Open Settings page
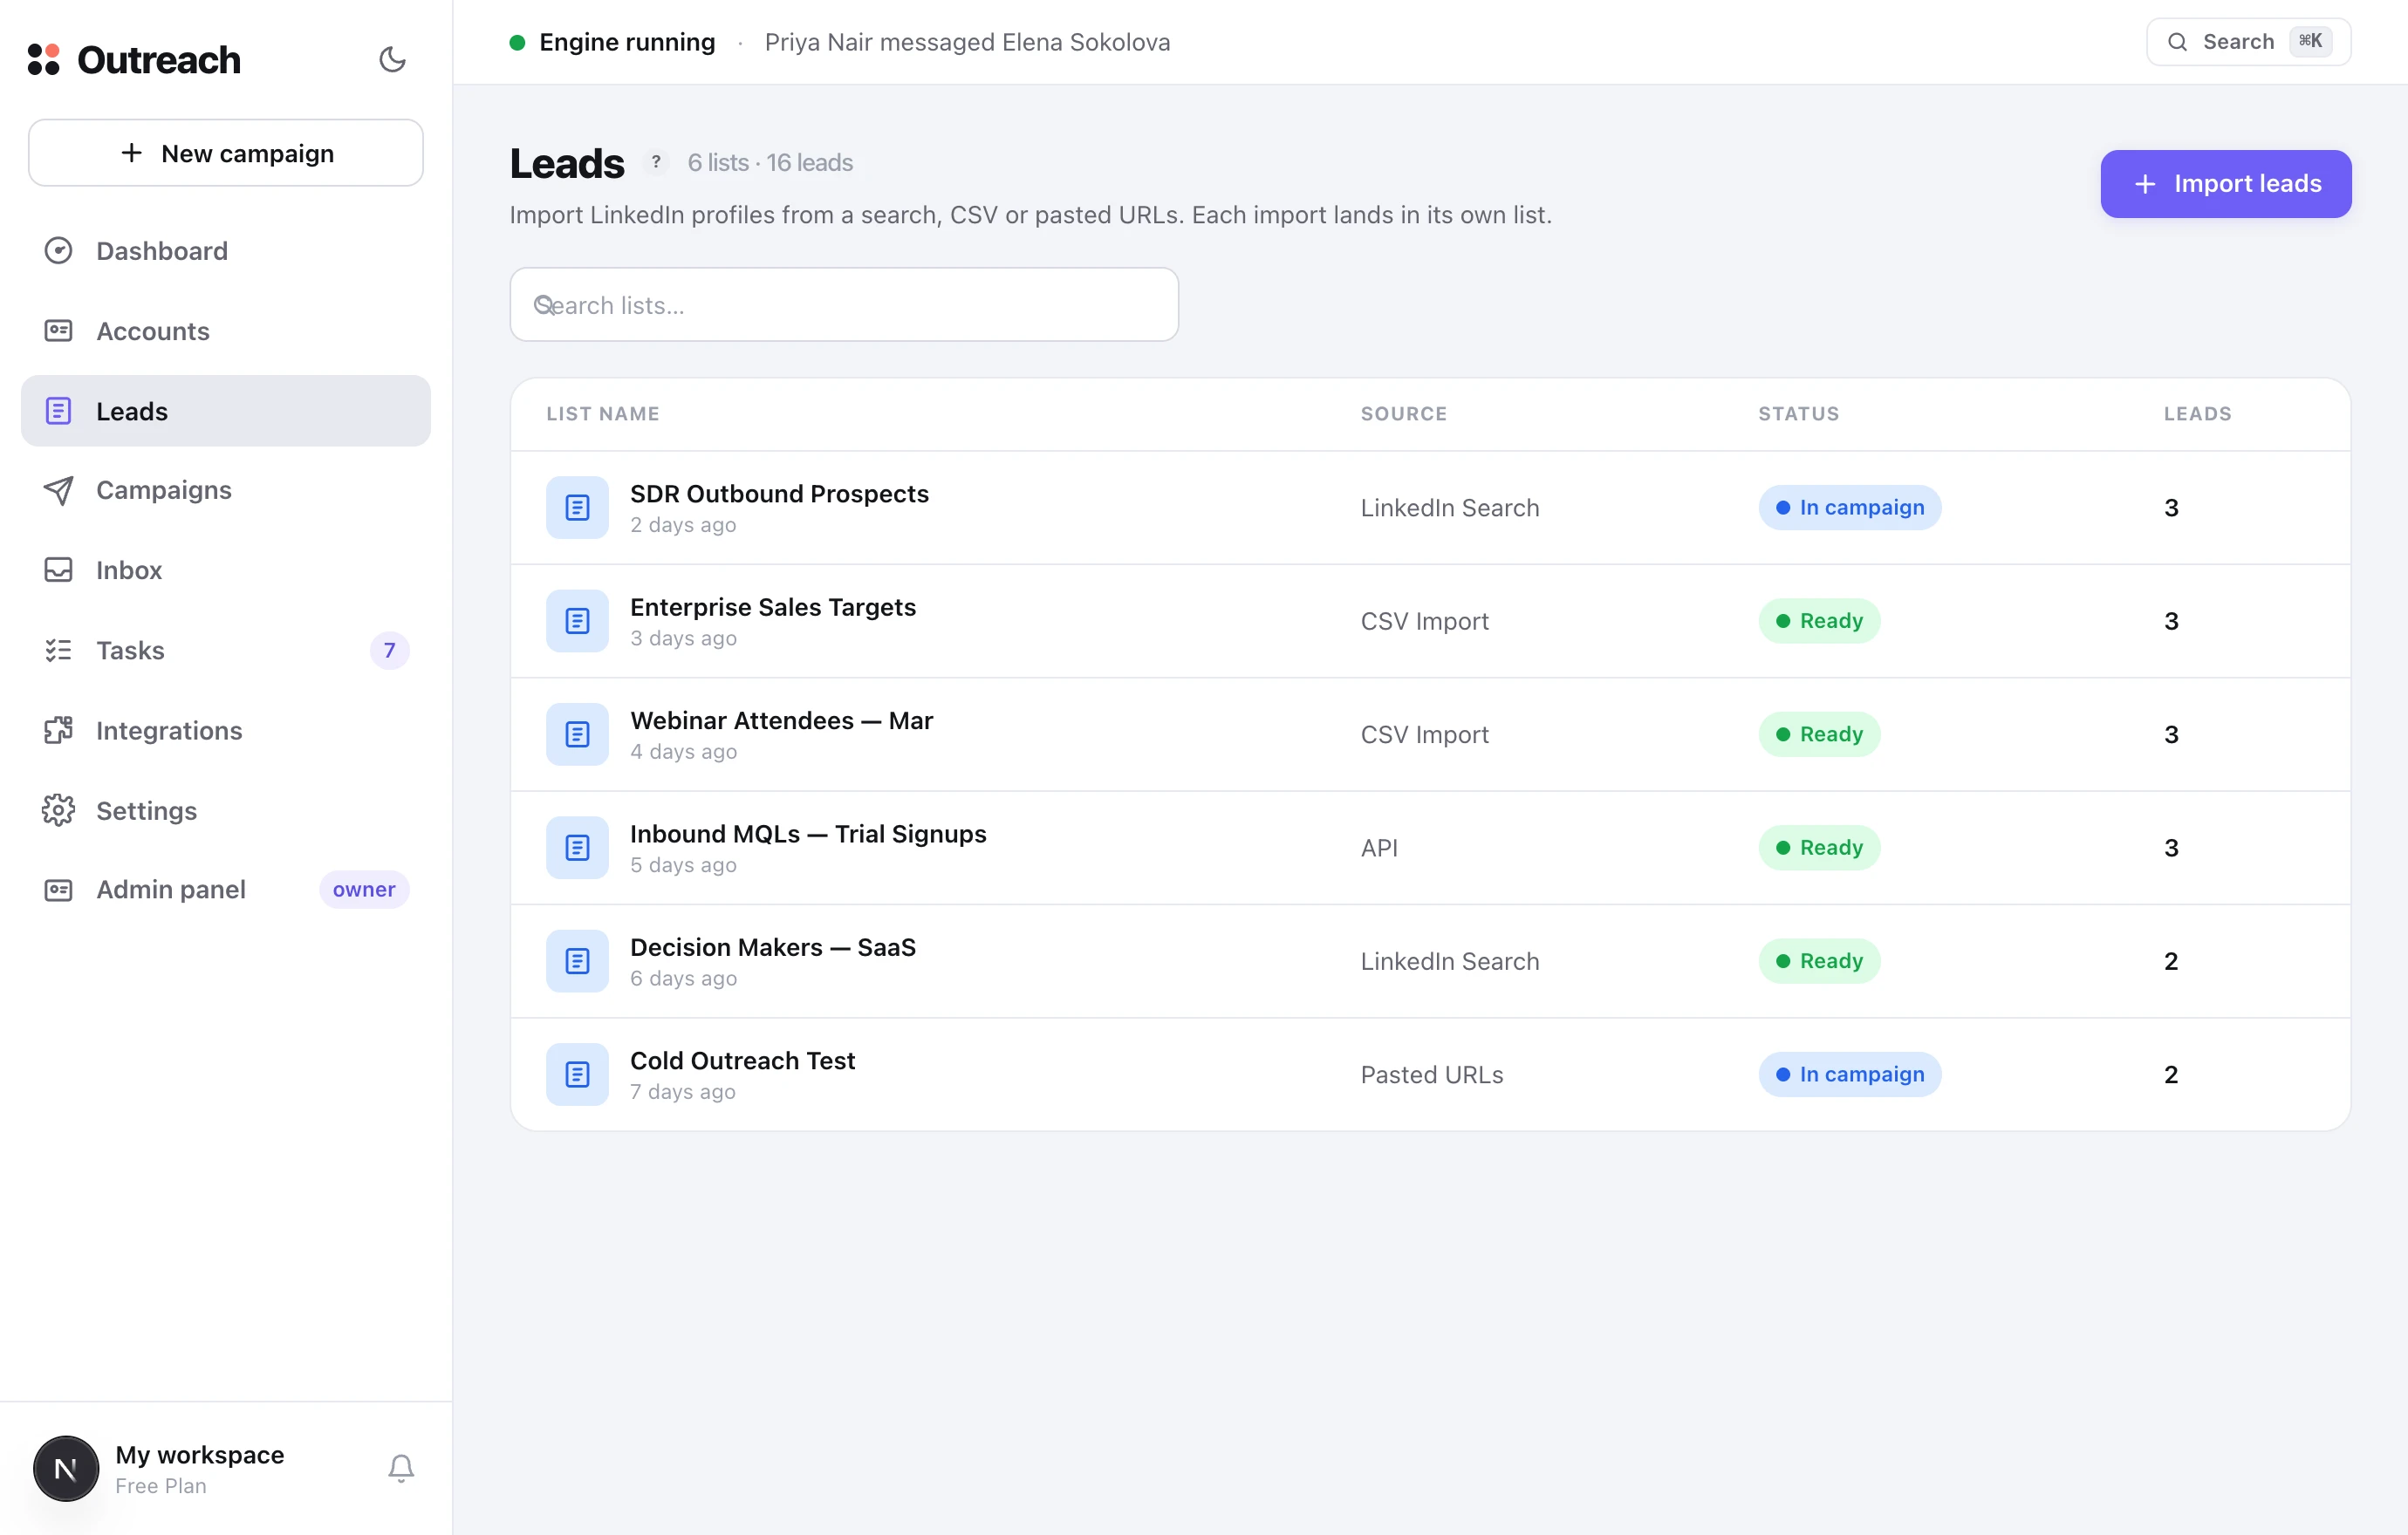Image resolution: width=2408 pixels, height=1535 pixels. coord(226,810)
